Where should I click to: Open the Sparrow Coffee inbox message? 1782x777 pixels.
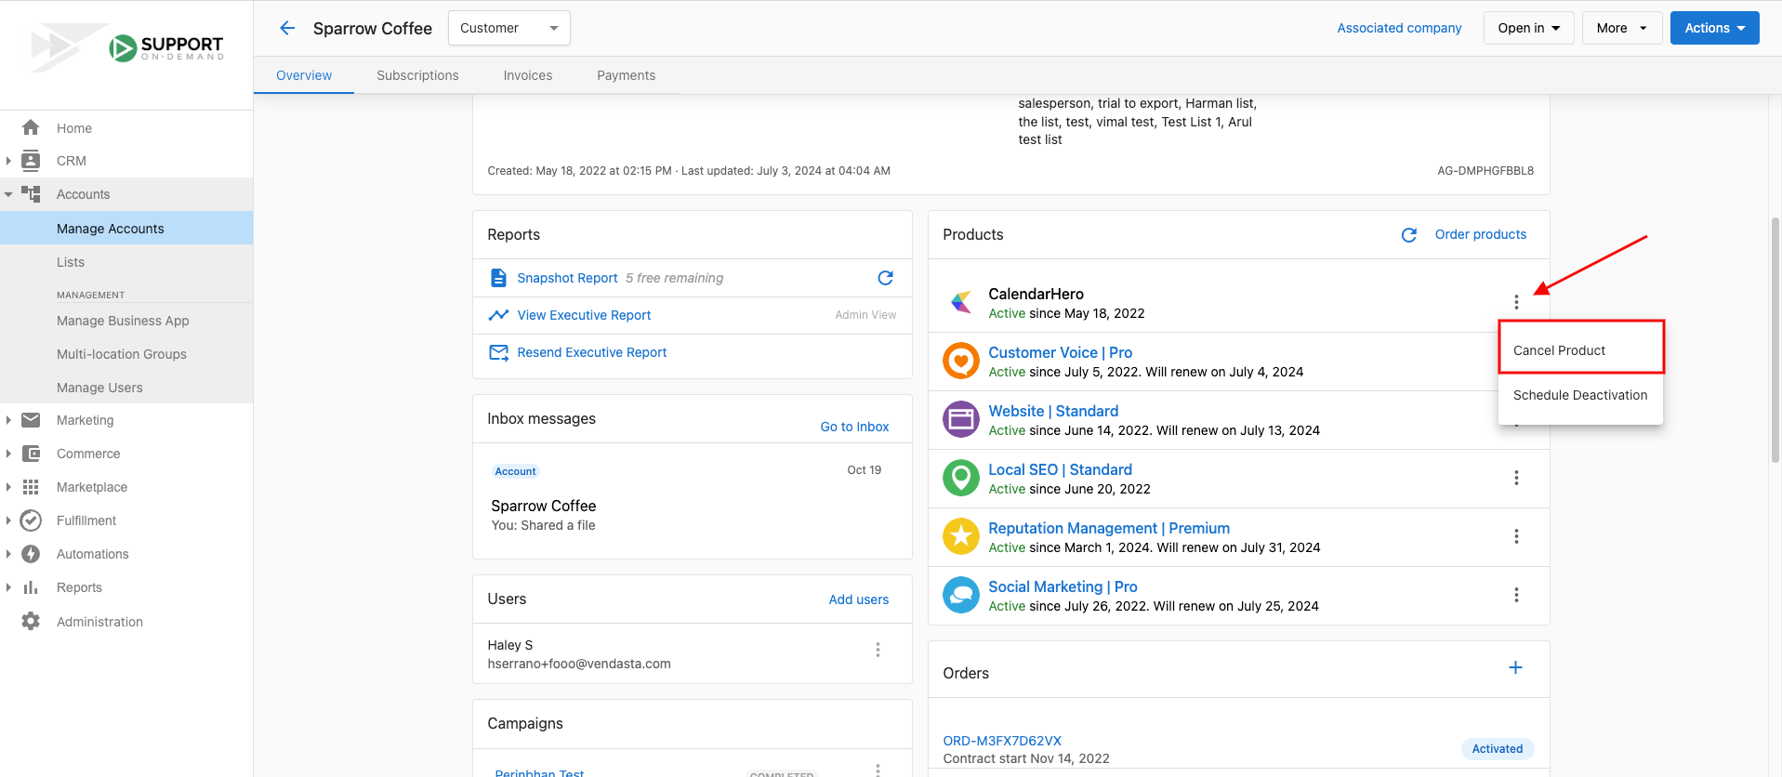692,500
